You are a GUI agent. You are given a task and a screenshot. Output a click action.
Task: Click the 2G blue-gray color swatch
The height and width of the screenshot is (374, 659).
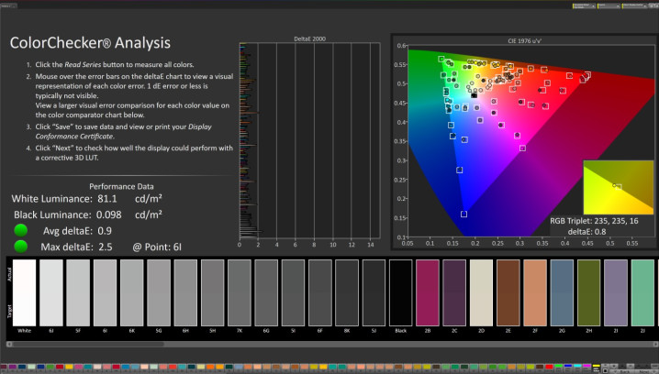[x=562, y=292]
